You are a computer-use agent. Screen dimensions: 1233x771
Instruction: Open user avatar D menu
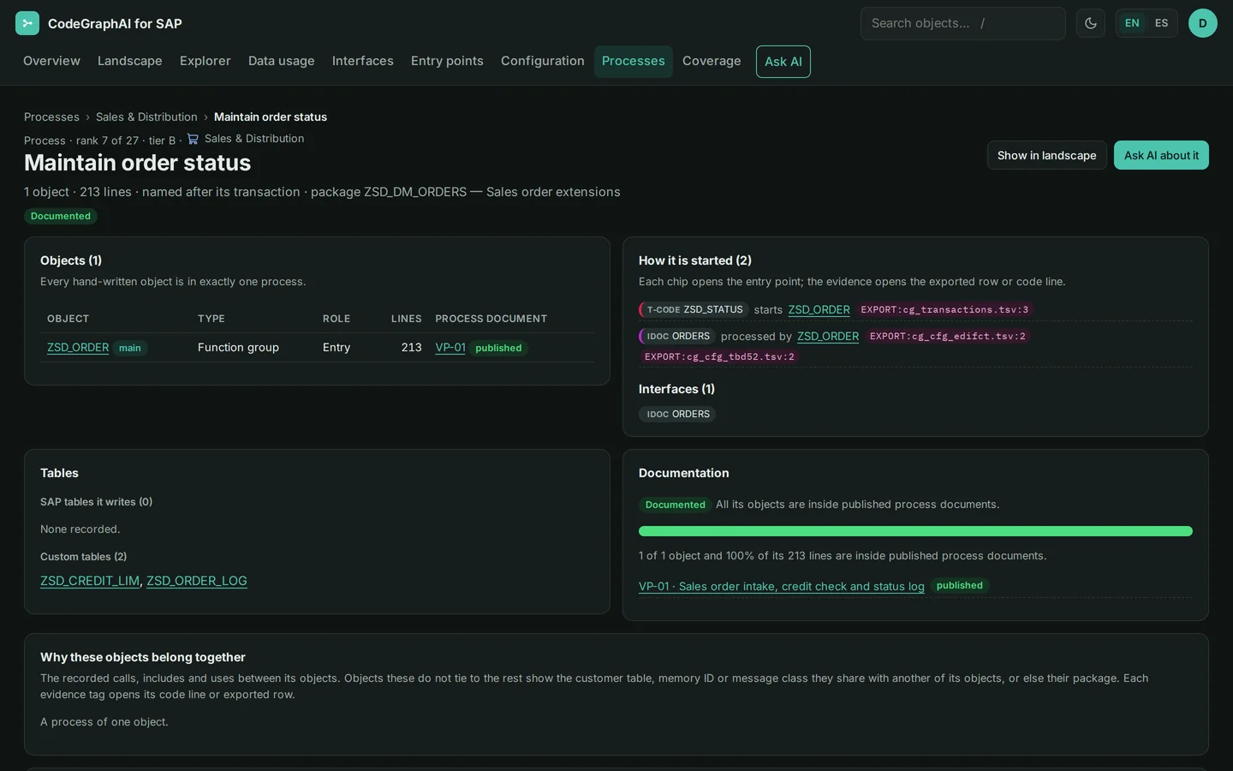pyautogui.click(x=1202, y=23)
